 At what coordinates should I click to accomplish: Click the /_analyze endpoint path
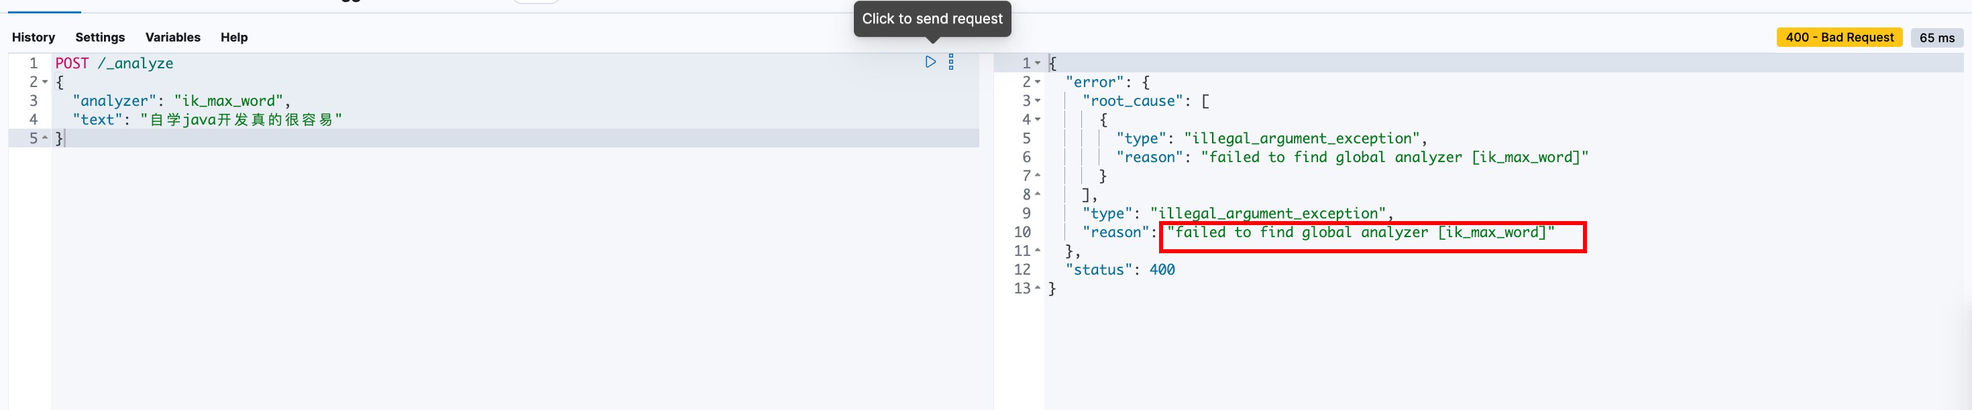(135, 64)
